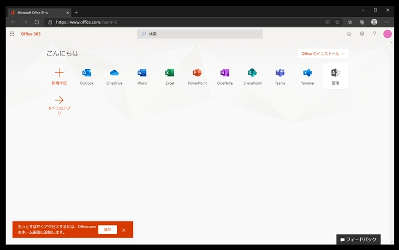Viewport: 399px width, 250px height.
Task: Open the 管理 admin center
Action: click(x=335, y=76)
